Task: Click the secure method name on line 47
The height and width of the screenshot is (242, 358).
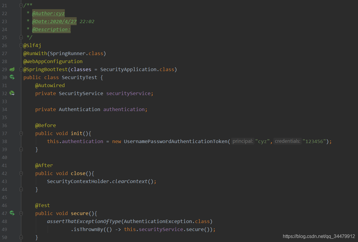Action: point(80,213)
